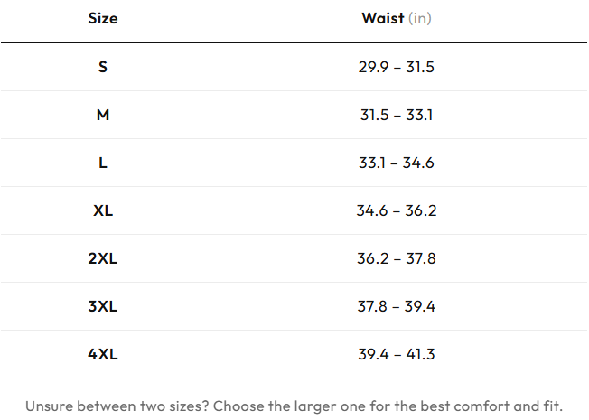Click the '(in)' unit label
589x420 pixels.
coord(420,18)
